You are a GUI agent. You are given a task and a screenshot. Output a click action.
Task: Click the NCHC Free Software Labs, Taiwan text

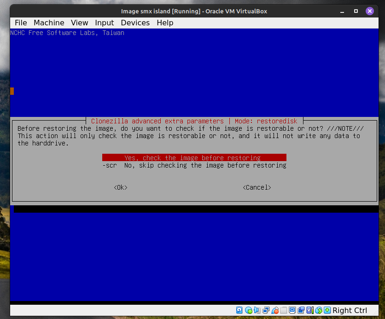coord(67,33)
